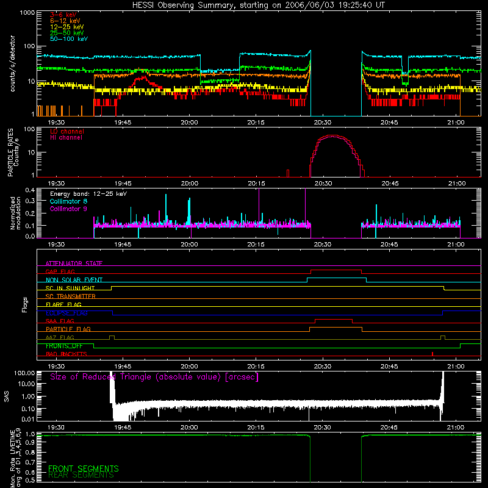Select the yellow 12-25 keV legend entry
The width and height of the screenshot is (488, 488).
point(67,27)
